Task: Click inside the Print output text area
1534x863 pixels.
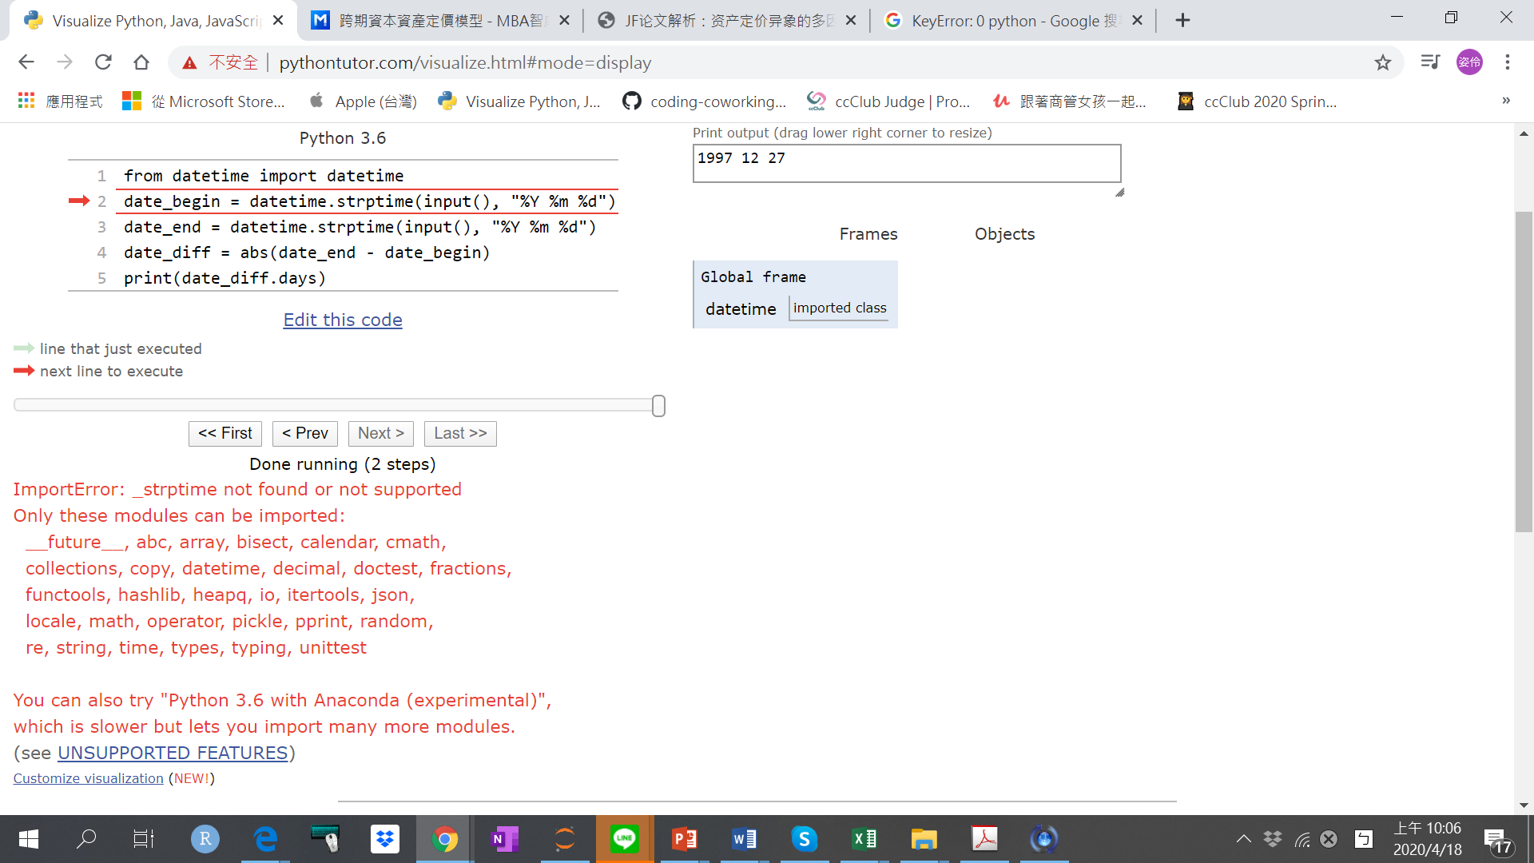Action: point(906,163)
